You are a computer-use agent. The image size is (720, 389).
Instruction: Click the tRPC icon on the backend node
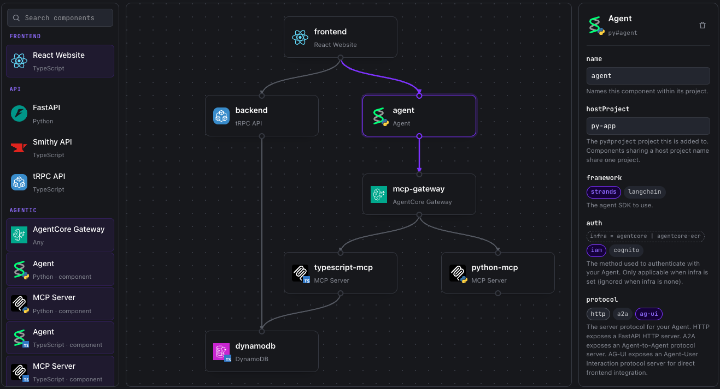click(x=221, y=116)
